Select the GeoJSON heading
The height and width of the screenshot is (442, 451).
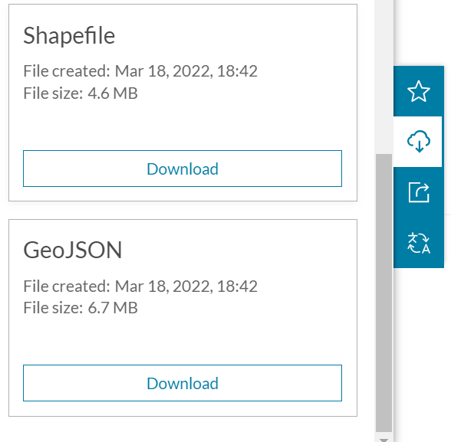(72, 250)
